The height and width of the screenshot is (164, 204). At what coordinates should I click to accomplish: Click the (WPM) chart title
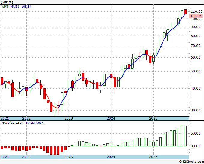point(7,2)
